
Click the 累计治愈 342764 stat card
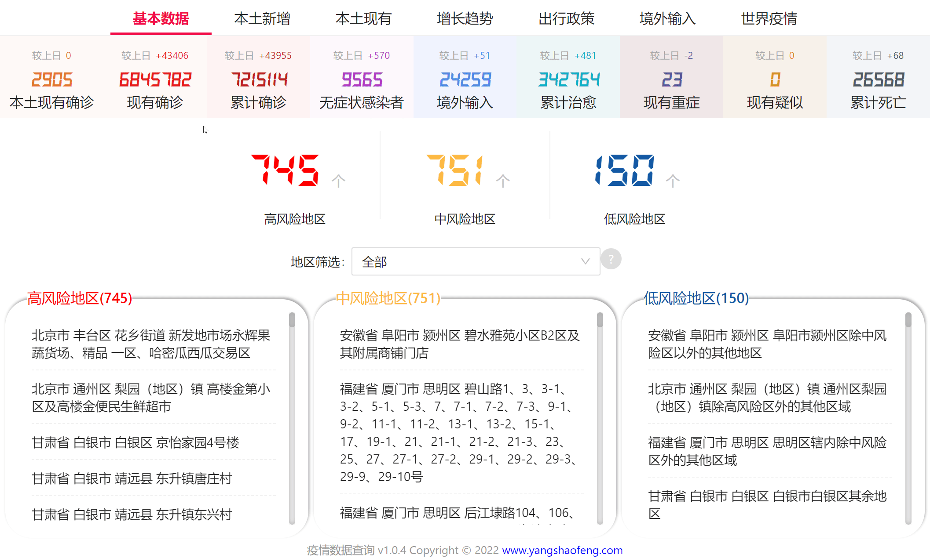tap(568, 79)
